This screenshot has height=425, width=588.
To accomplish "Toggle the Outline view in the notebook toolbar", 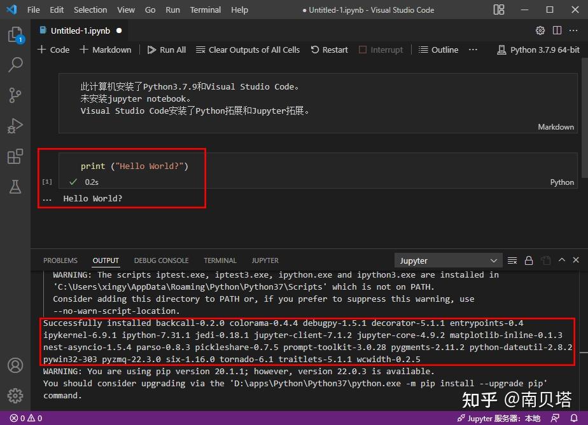I will pos(438,50).
